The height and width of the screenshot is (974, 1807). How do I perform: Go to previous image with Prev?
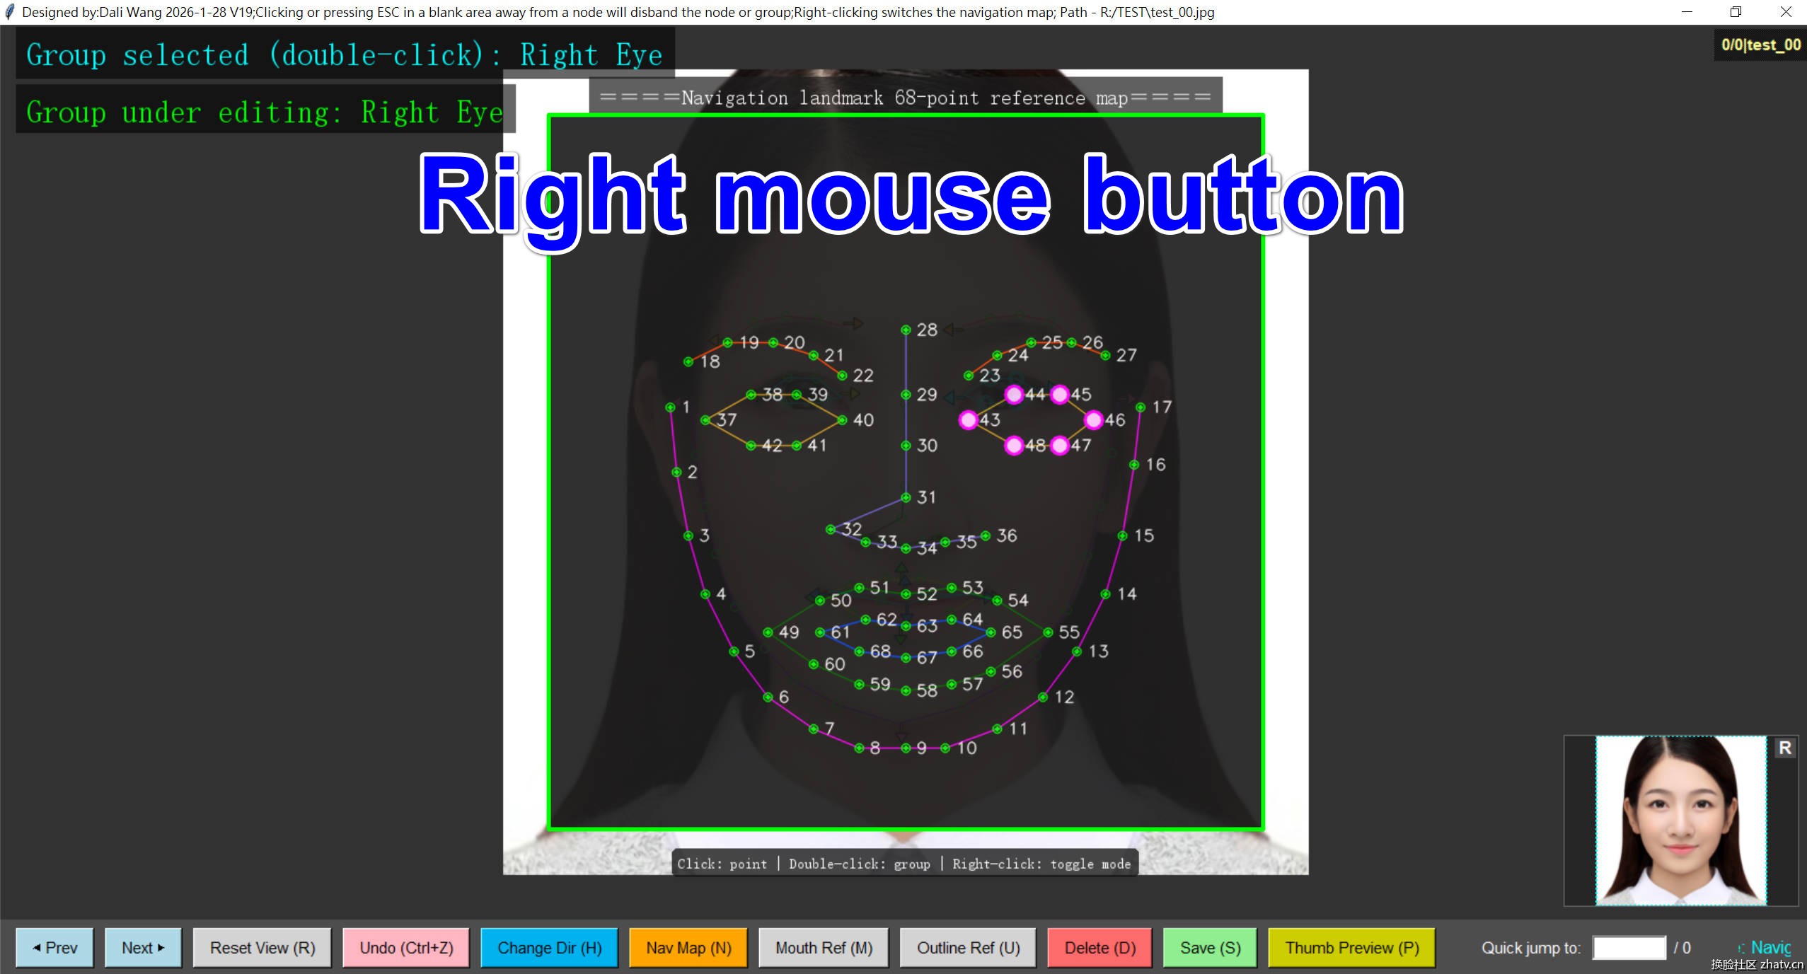54,948
